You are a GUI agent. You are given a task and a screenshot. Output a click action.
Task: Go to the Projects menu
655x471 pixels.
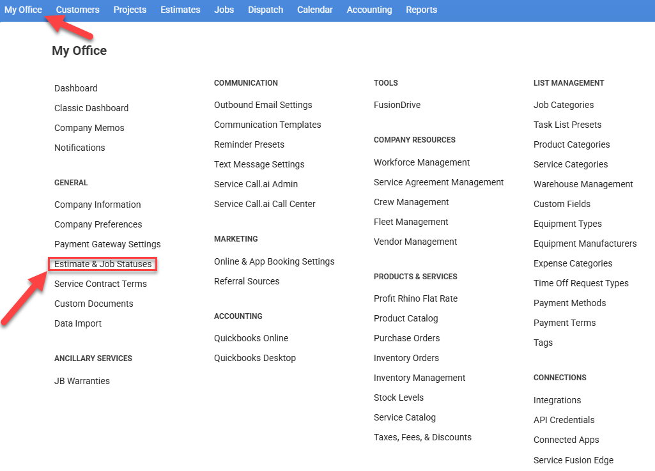pyautogui.click(x=130, y=10)
